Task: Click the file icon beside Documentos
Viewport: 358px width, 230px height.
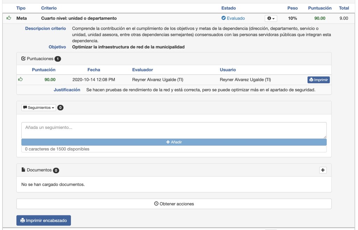Action: point(23,170)
